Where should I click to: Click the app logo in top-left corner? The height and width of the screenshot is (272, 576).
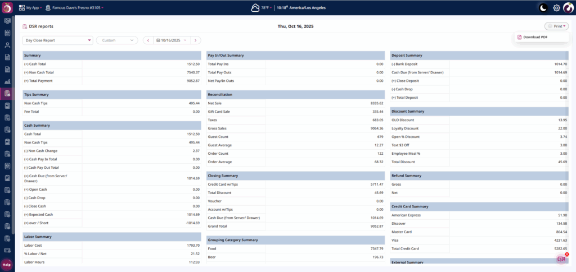[x=7, y=8]
